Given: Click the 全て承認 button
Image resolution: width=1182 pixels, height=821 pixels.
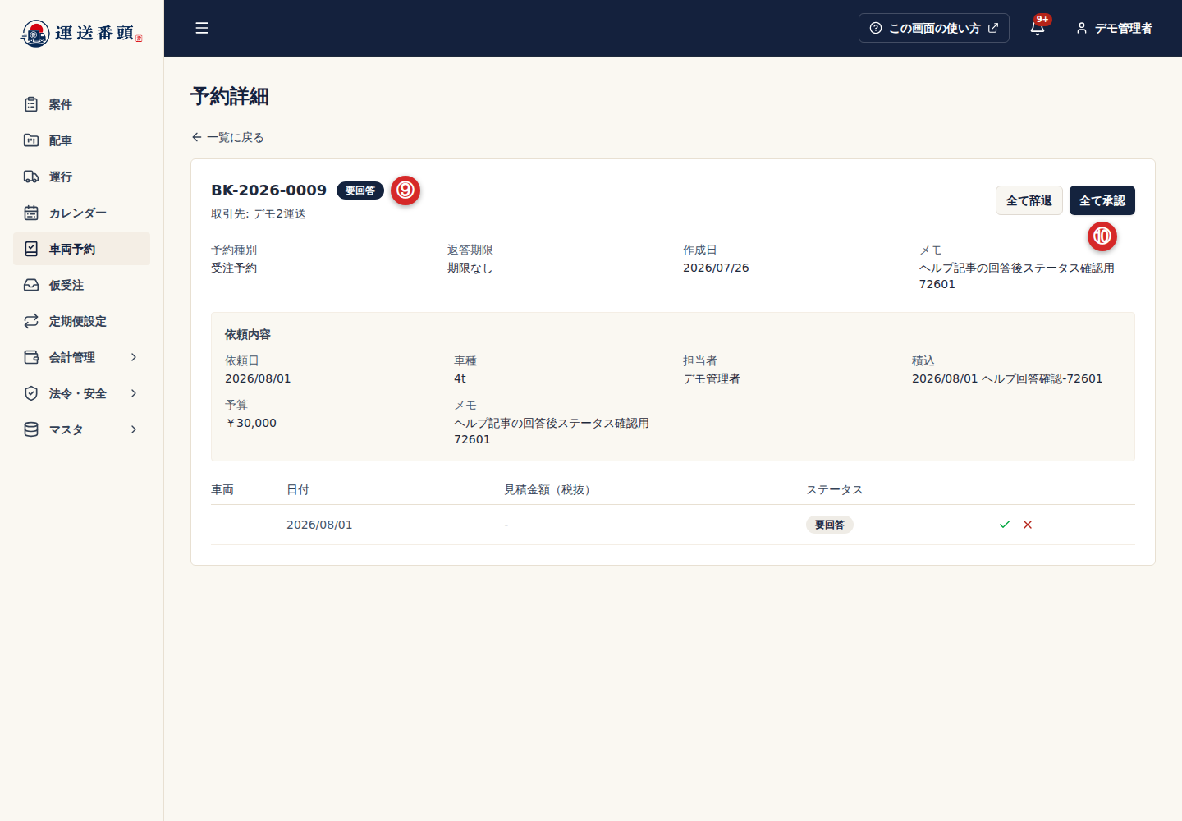Looking at the screenshot, I should click(1102, 200).
